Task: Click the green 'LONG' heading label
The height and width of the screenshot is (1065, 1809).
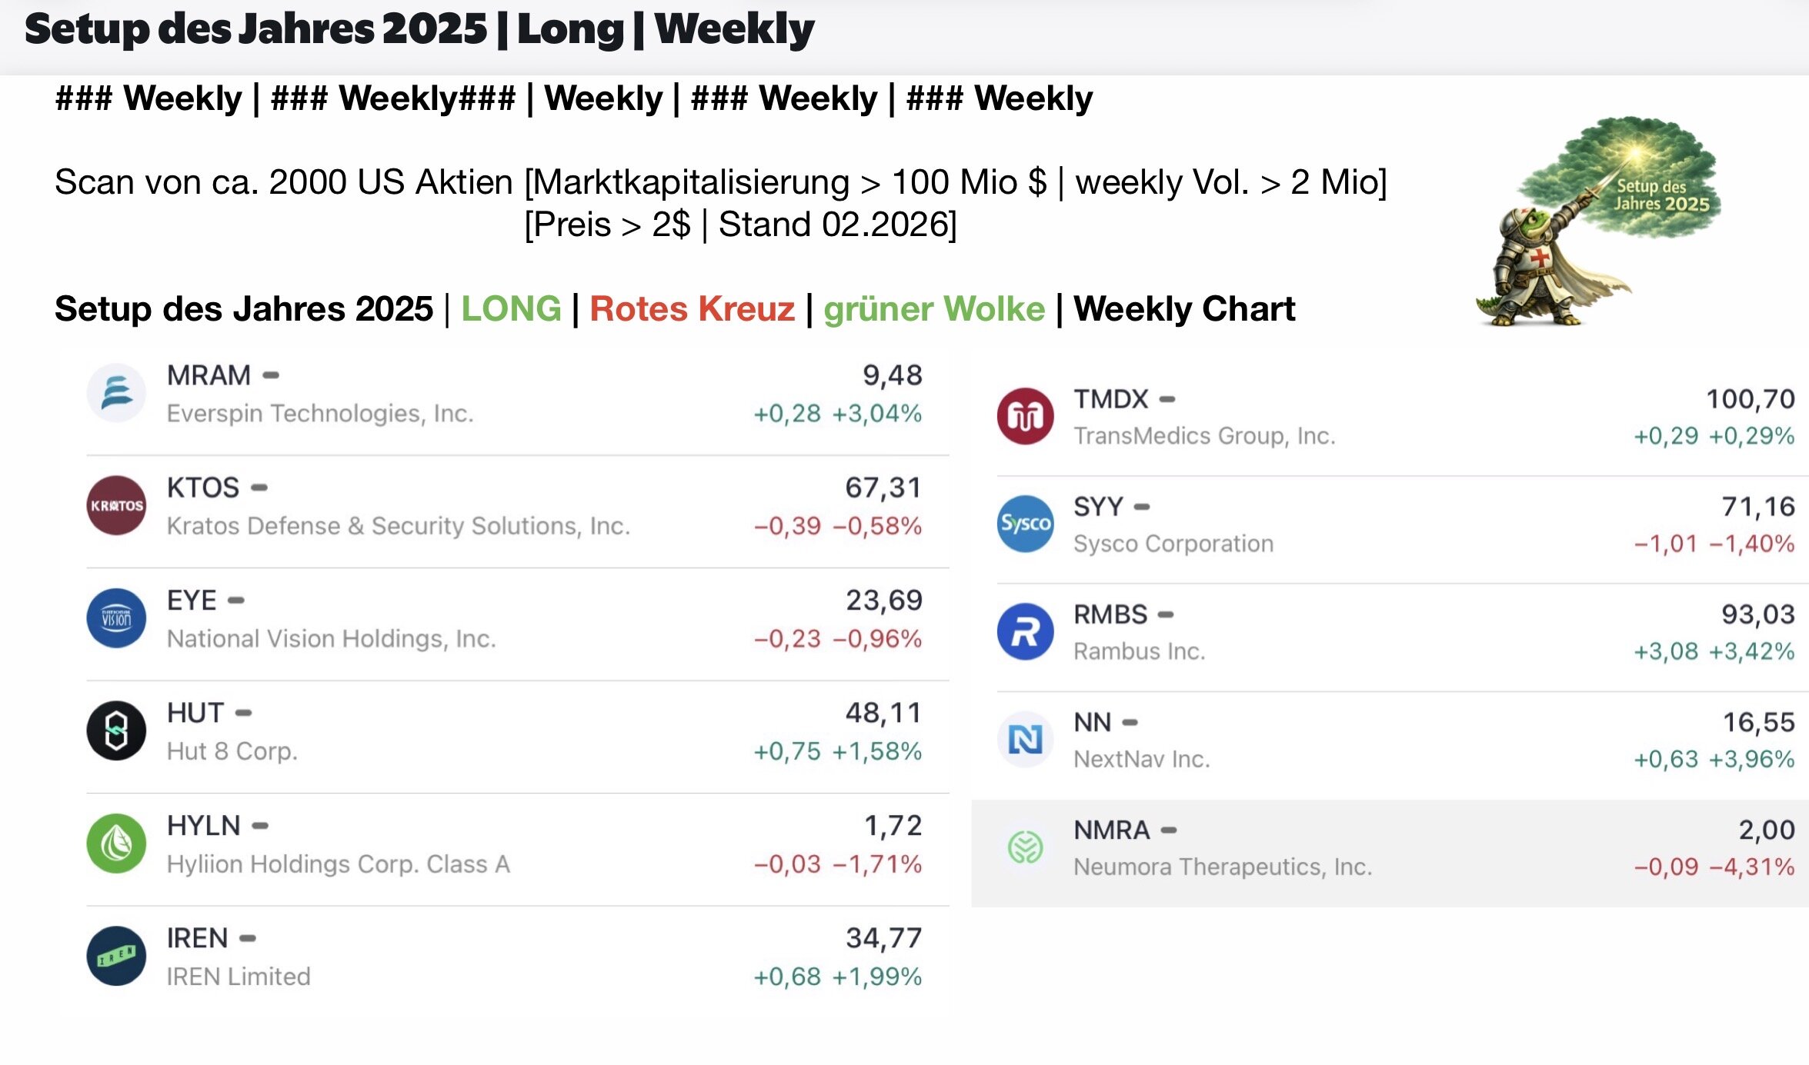Action: 511,309
